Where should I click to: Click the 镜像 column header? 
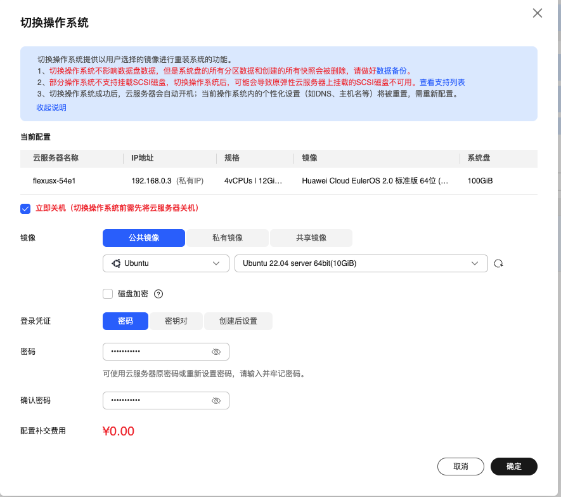coord(309,158)
